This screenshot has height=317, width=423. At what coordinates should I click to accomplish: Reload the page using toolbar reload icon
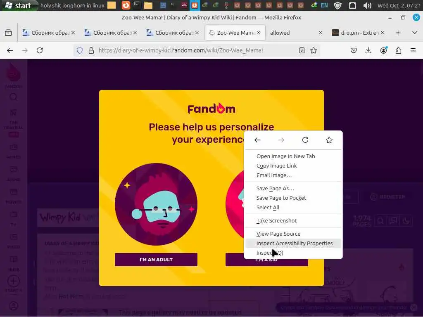pyautogui.click(x=40, y=50)
